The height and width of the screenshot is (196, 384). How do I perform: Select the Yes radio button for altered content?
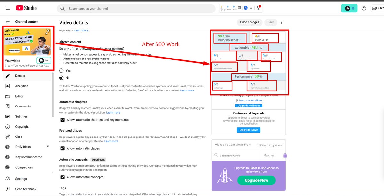pyautogui.click(x=61, y=70)
